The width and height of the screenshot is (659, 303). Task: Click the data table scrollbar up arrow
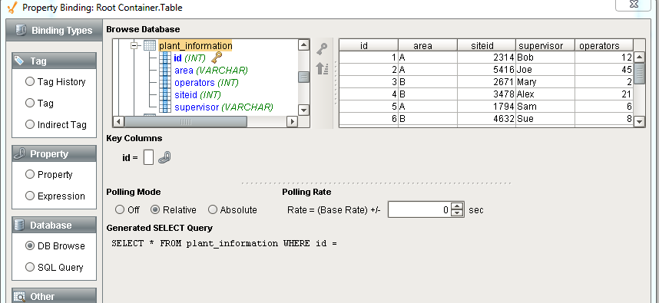[x=639, y=57]
